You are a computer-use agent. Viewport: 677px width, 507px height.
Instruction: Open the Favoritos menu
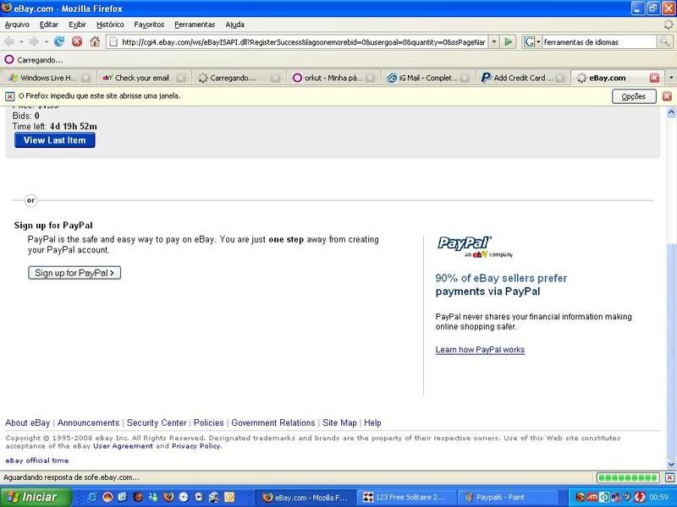click(x=149, y=25)
